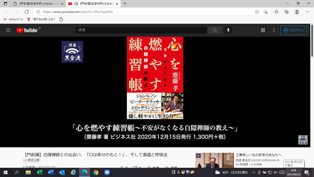Focus the YouTube search field

141,30
